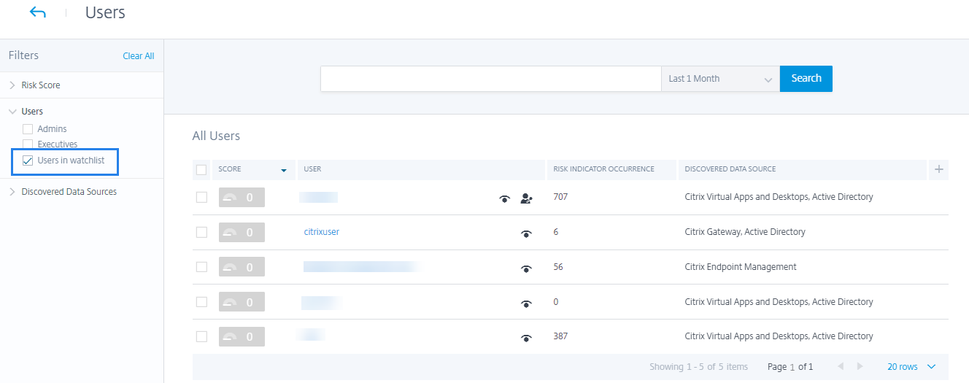969x383 pixels.
Task: Click the eye icon in the Citrix Endpoint Management row
Action: tap(525, 268)
